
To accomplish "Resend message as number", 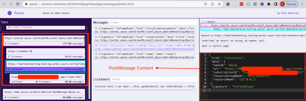I will pos(251,41).
